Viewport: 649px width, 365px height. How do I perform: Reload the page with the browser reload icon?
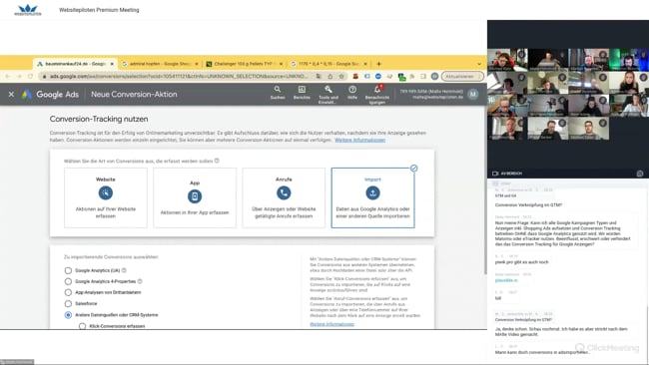coord(30,76)
